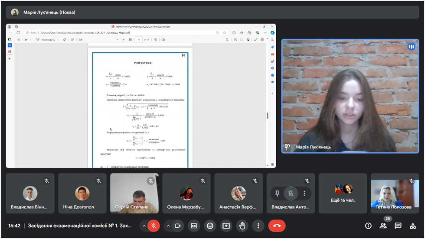Unmute the microphone in the call bar
Screen dimensions: 425x239
(x=154, y=226)
